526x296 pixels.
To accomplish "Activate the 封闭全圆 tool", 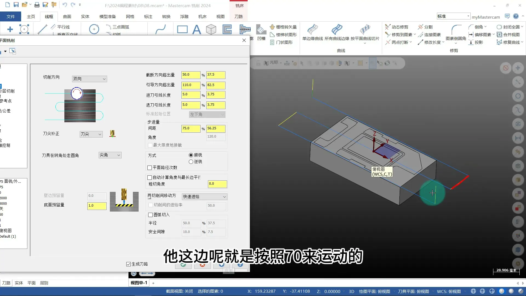I will click(x=509, y=27).
